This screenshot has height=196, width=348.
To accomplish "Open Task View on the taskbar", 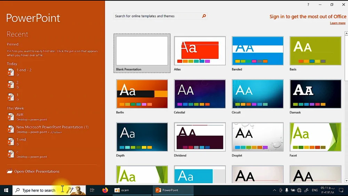I will (x=92, y=190).
